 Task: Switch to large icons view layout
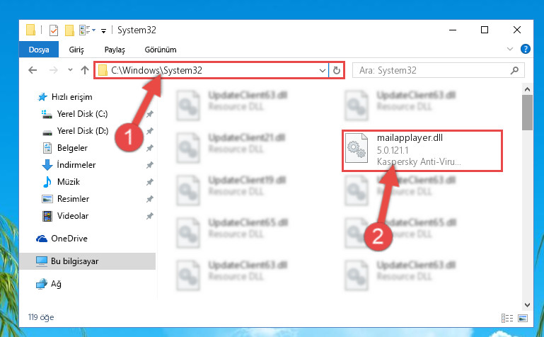point(523,318)
